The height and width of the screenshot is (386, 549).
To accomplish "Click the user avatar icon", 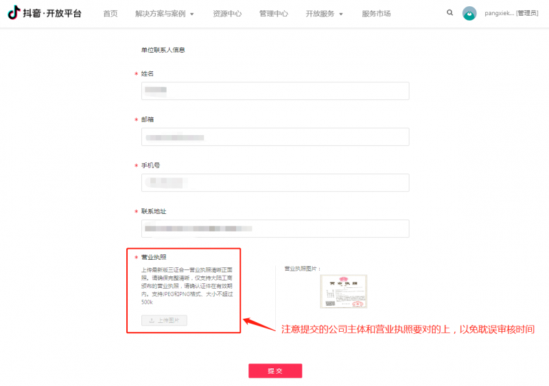I will [x=469, y=14].
